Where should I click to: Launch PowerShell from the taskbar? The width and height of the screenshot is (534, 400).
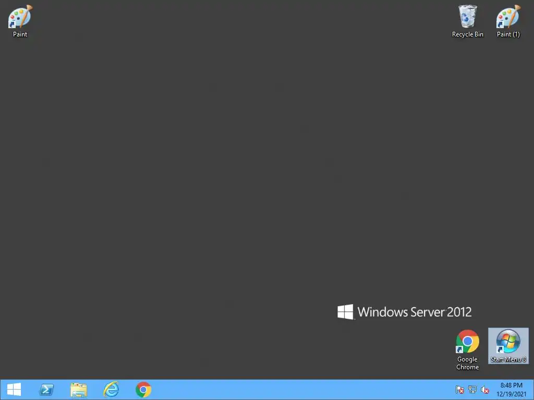point(46,390)
